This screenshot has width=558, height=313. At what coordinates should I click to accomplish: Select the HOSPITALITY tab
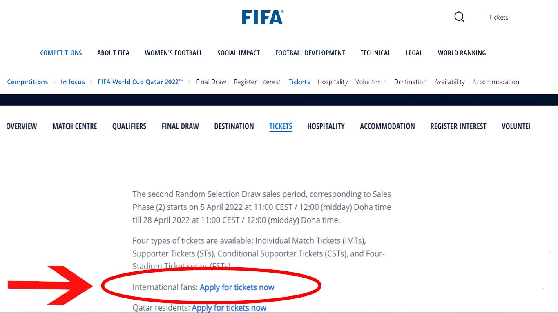326,126
